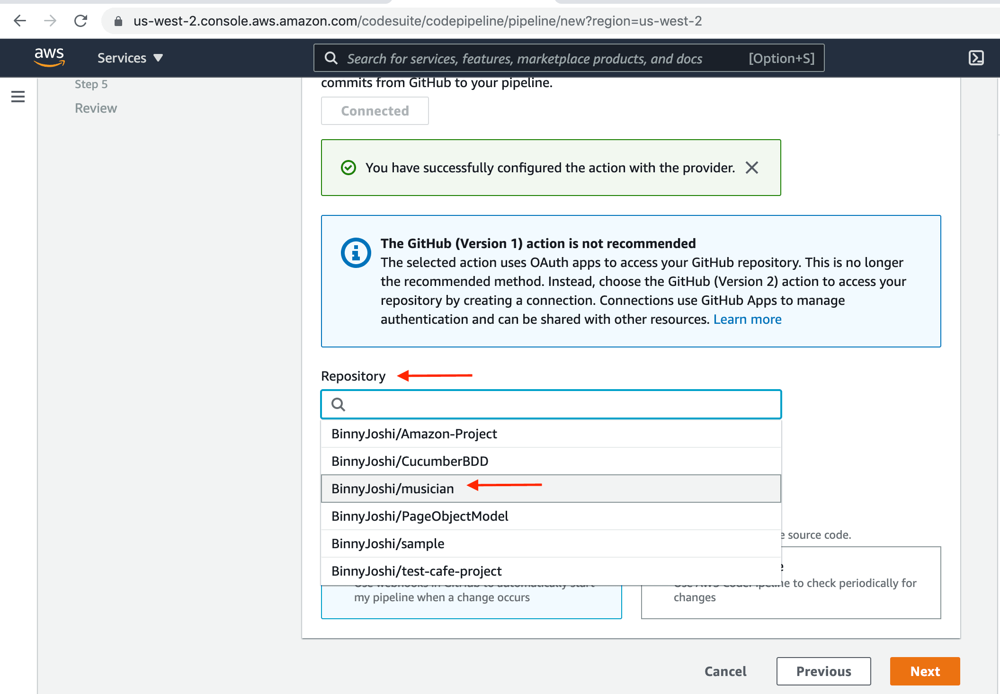Expand the Services dropdown menu

point(130,58)
